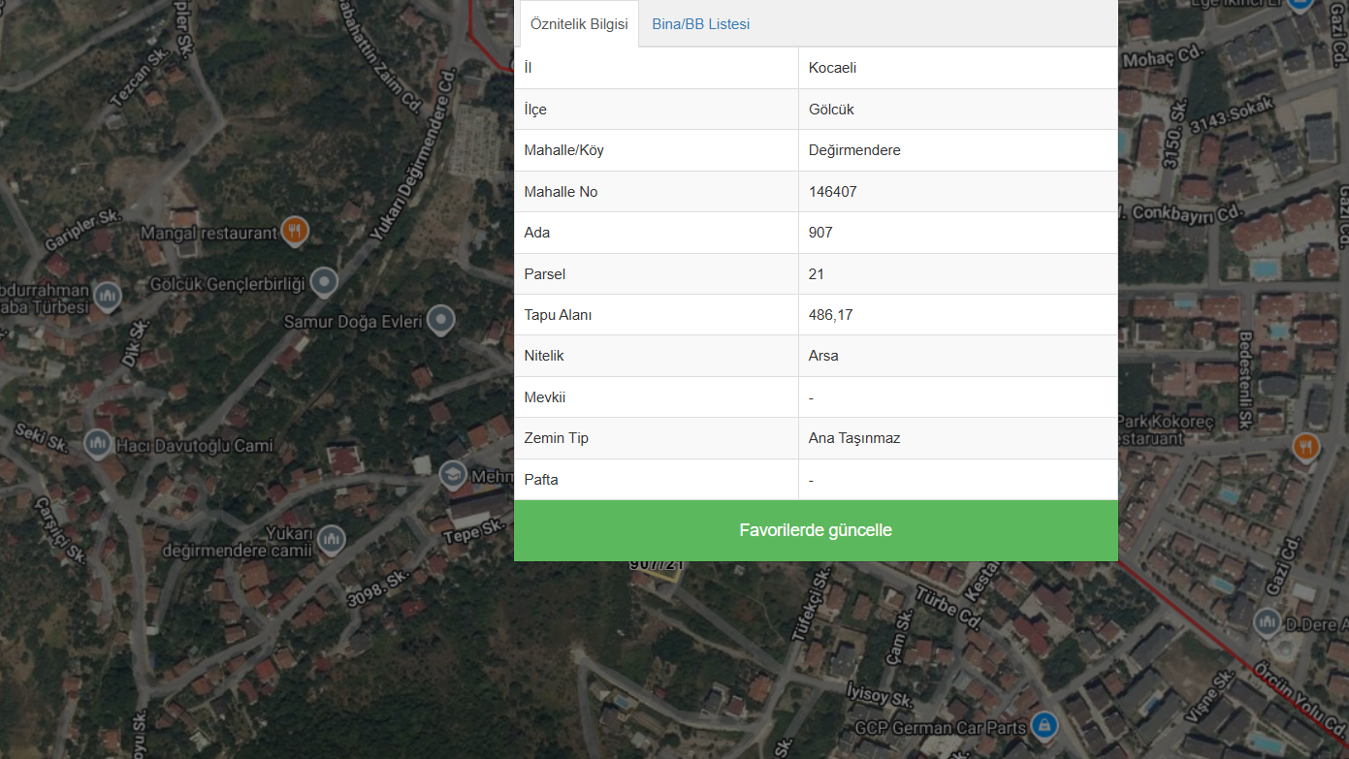Click the Mevkii row label

(544, 397)
